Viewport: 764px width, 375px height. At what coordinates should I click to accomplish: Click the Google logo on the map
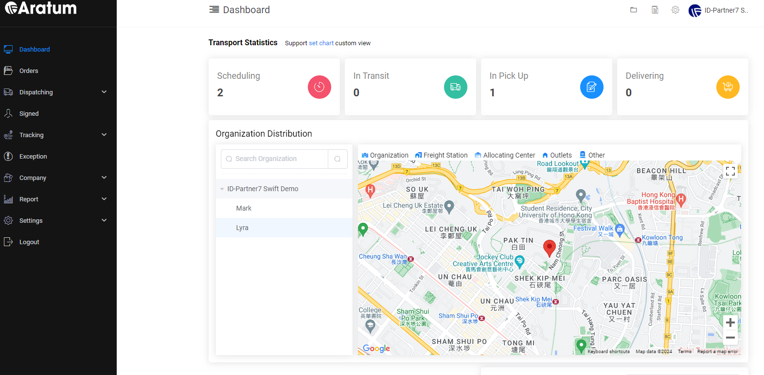[x=376, y=348]
